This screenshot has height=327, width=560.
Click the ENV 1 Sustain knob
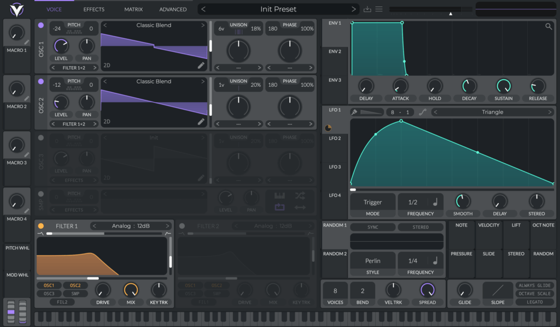503,86
